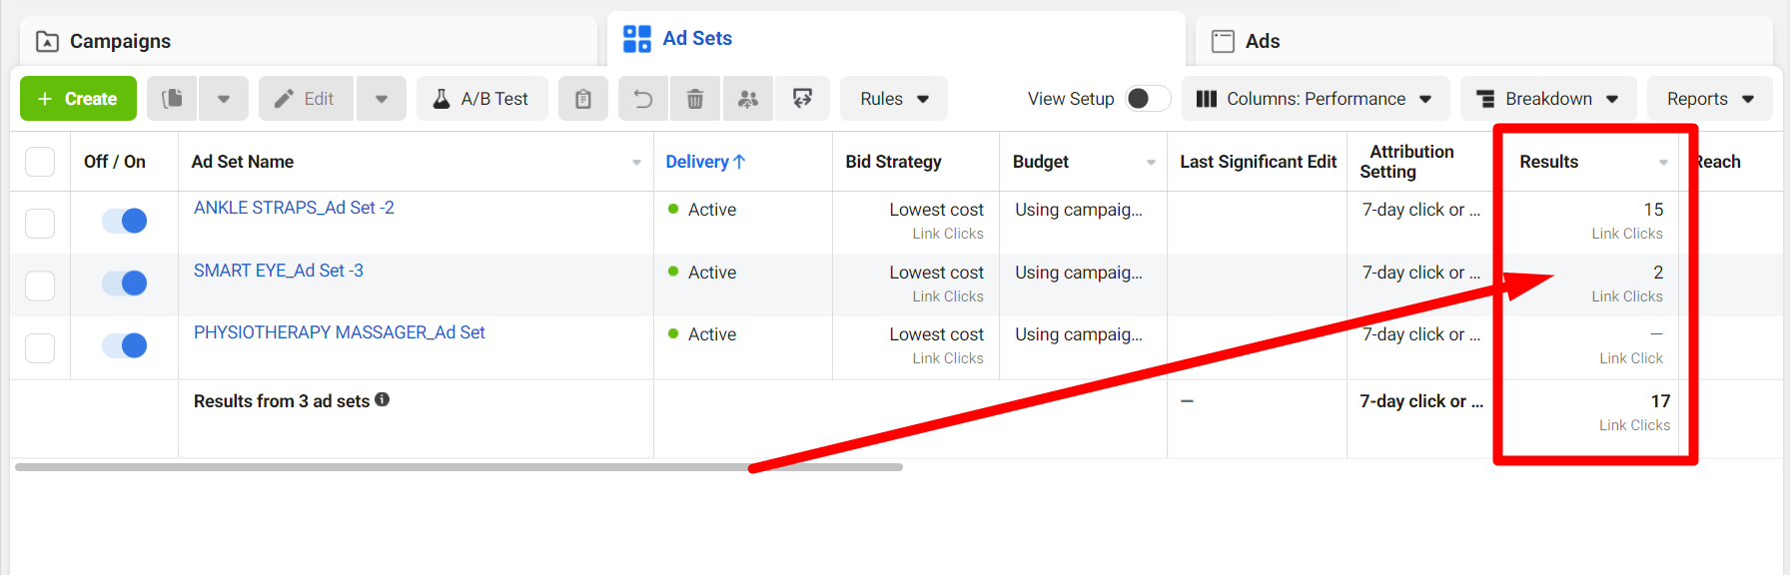Open A/B Test with flask icon

pyautogui.click(x=481, y=99)
